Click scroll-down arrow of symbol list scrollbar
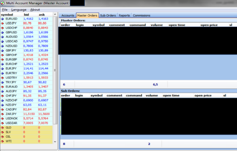Image resolution: width=237 pixels, height=151 pixels. click(55, 142)
